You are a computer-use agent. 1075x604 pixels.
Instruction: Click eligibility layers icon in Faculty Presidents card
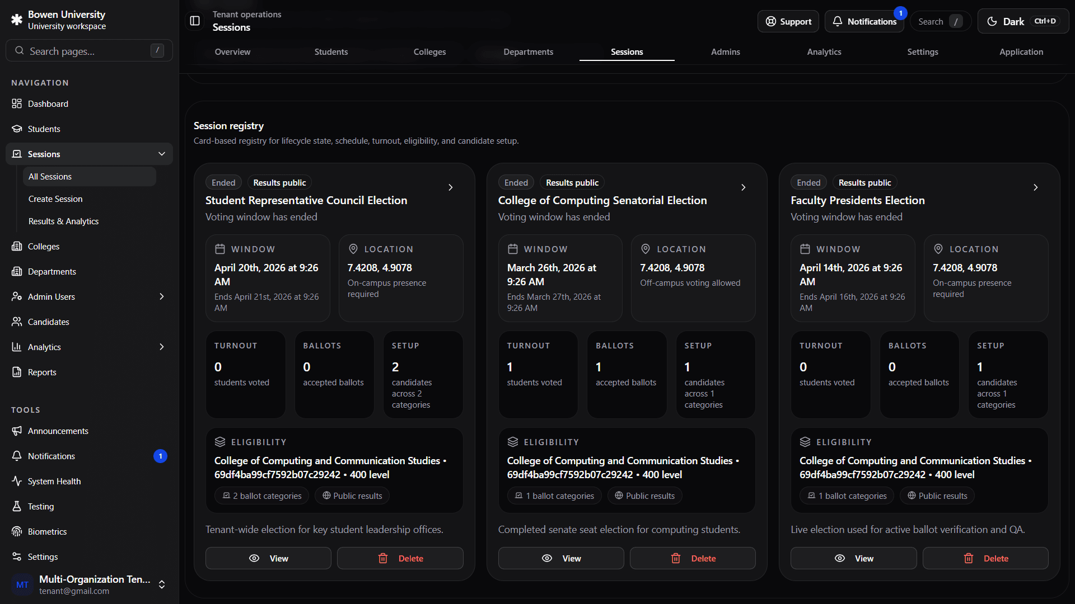click(x=805, y=442)
